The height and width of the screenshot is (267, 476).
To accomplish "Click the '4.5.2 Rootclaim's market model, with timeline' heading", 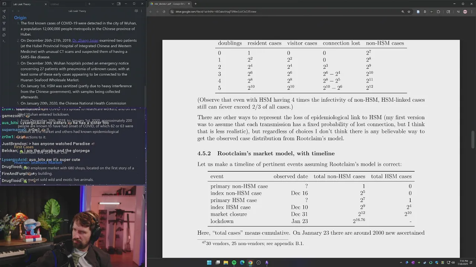I will click(266, 154).
